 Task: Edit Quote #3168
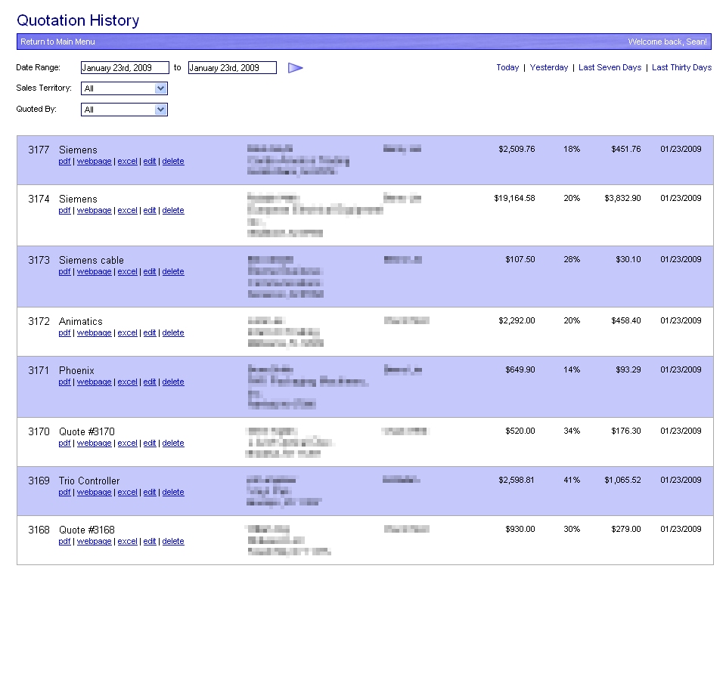tap(150, 541)
